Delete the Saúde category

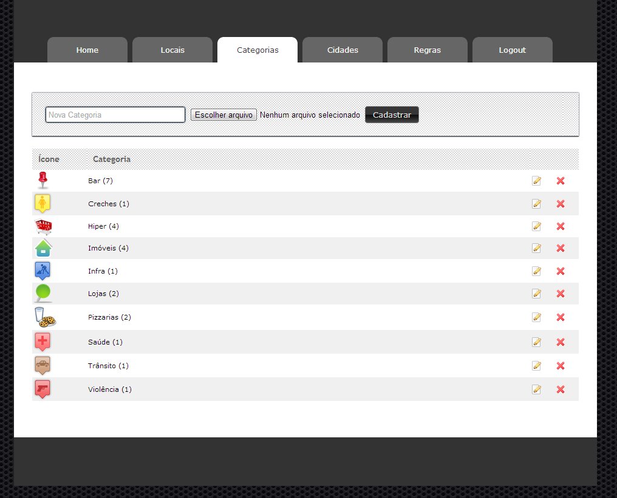[x=561, y=342]
